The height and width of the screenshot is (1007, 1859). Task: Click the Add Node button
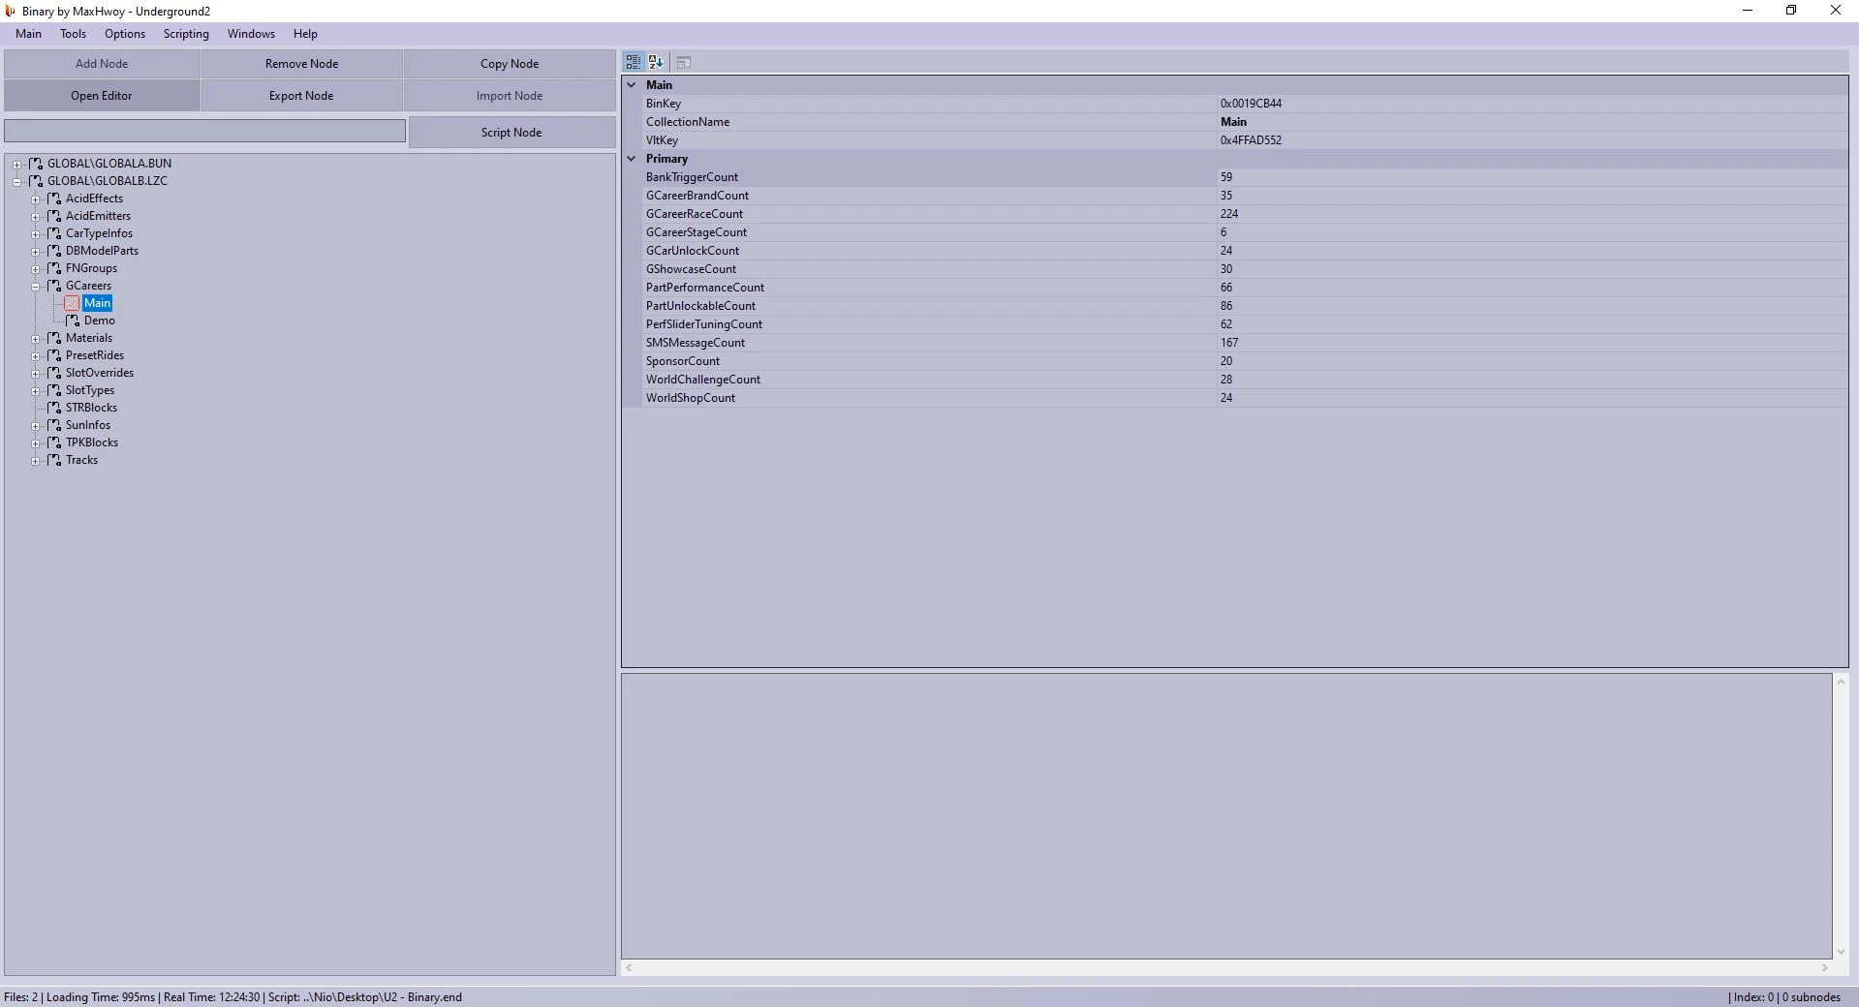pos(102,64)
